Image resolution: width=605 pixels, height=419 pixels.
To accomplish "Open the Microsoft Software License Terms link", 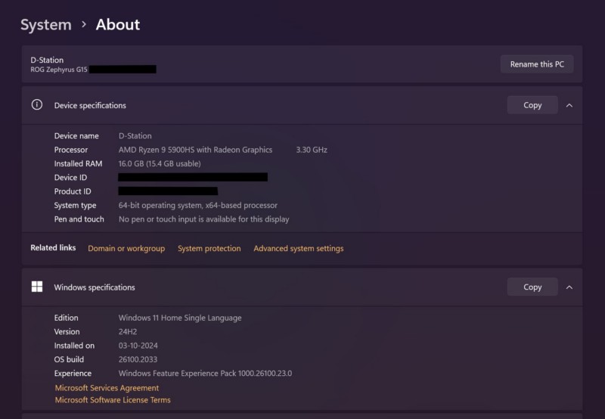I will coord(113,400).
